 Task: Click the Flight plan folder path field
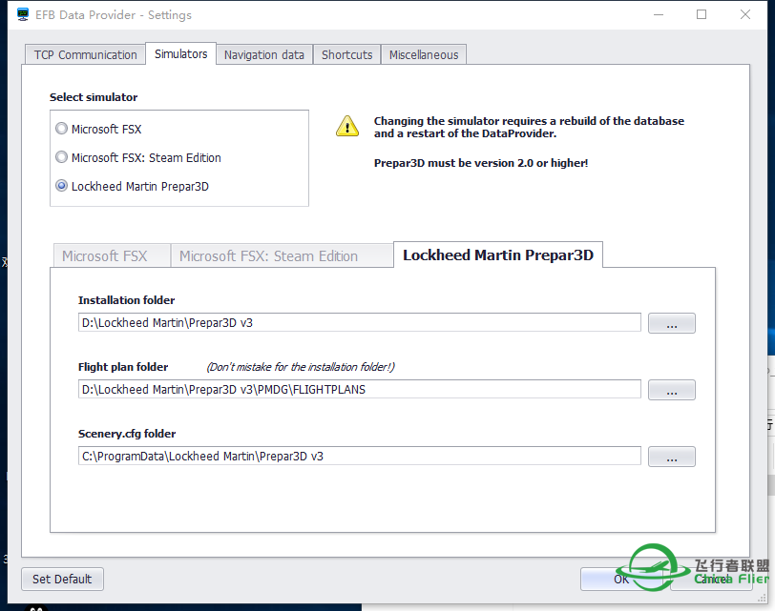click(x=359, y=390)
